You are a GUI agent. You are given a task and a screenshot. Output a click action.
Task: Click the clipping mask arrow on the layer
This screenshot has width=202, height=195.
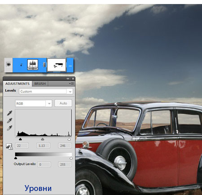tap(21, 65)
